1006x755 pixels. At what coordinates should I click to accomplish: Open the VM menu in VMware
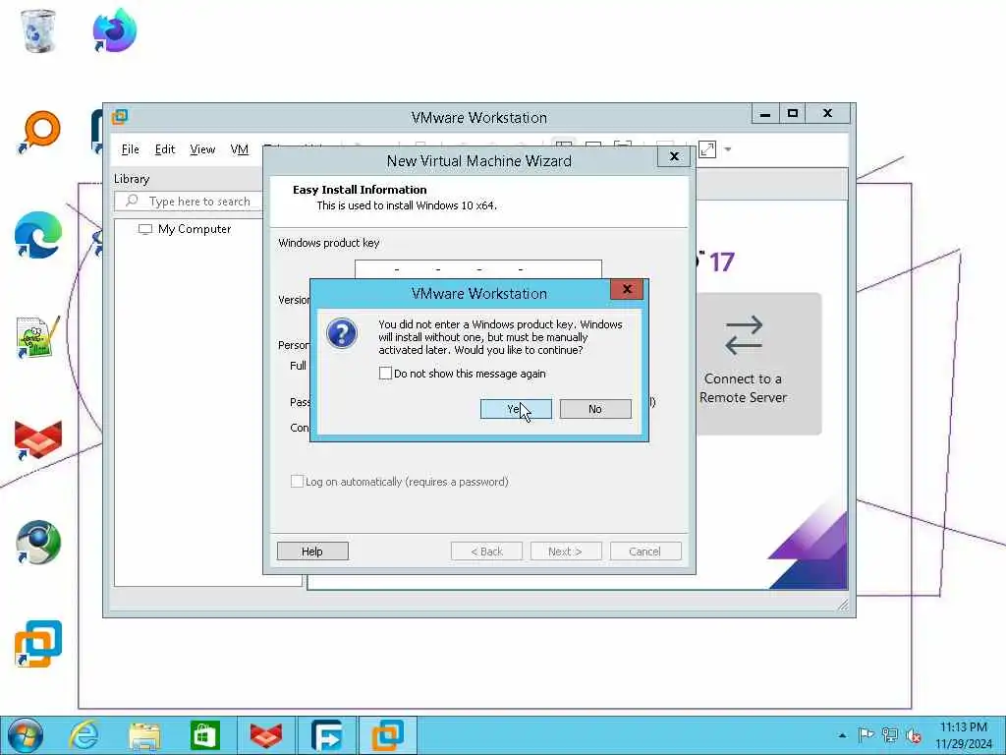tap(240, 149)
